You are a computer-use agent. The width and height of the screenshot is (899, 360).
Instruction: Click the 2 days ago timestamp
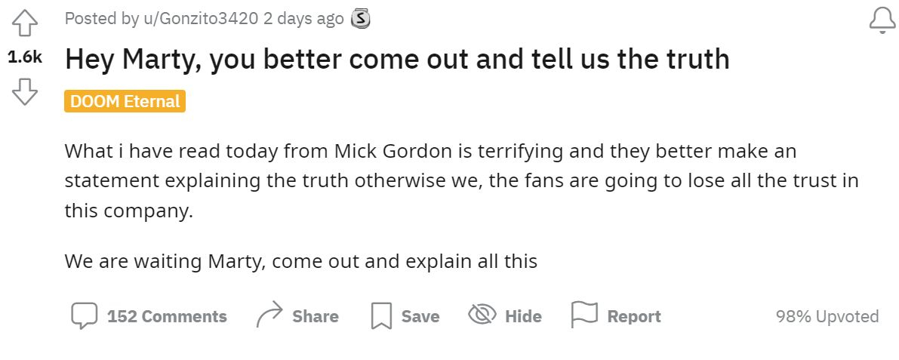303,19
